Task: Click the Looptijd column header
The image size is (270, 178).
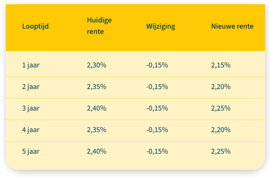Action: (36, 26)
